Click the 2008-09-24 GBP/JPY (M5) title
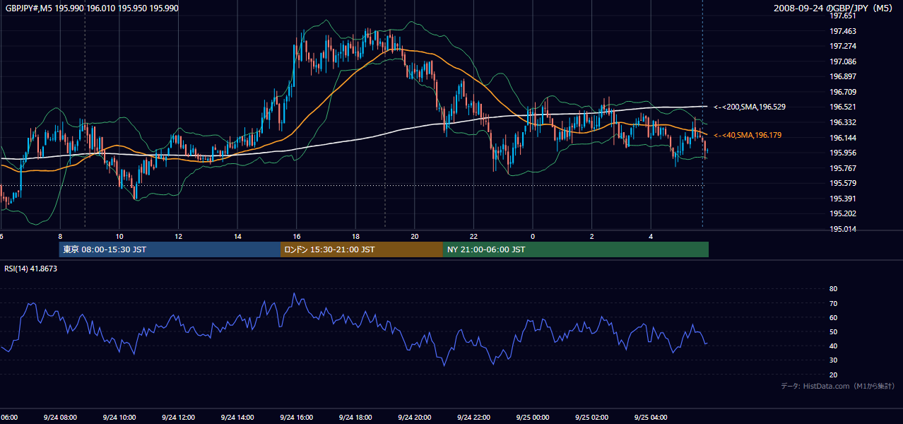The height and width of the screenshot is (424, 903). click(x=834, y=8)
